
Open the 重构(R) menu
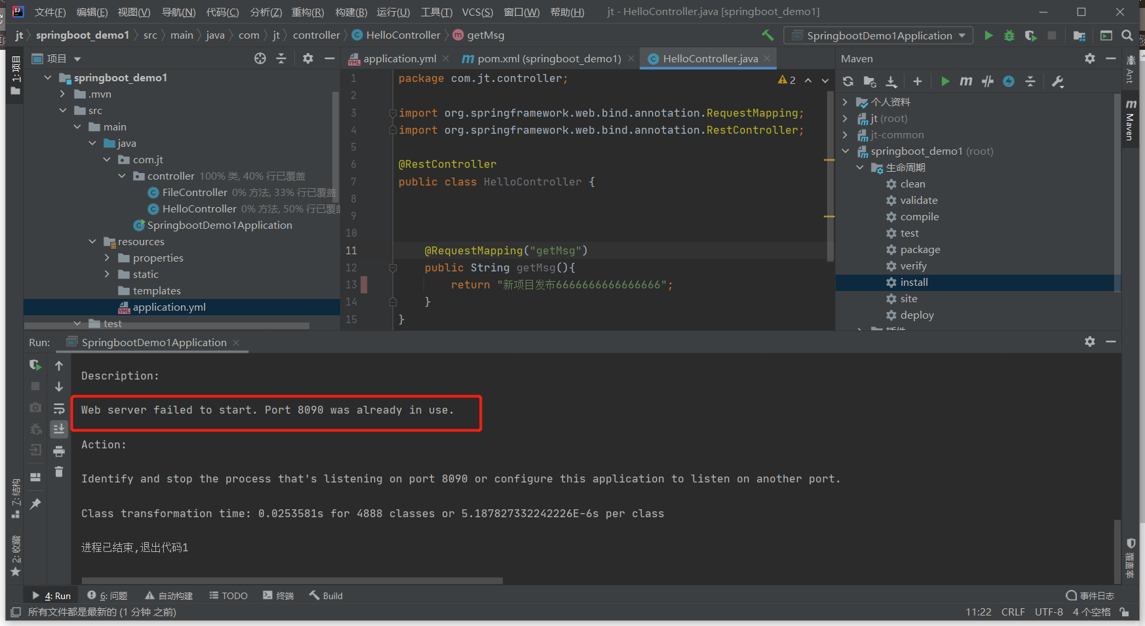[x=307, y=12]
